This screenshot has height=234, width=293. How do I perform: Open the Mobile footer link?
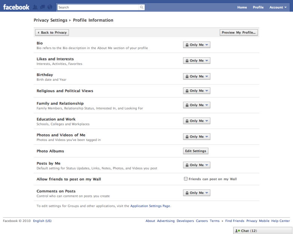[x=264, y=221]
